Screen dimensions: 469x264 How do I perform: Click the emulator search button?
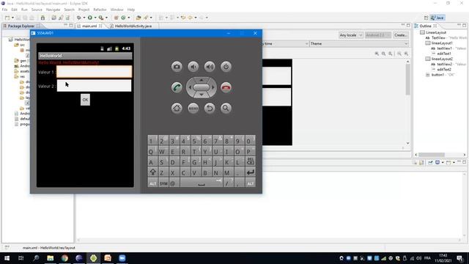(x=226, y=108)
